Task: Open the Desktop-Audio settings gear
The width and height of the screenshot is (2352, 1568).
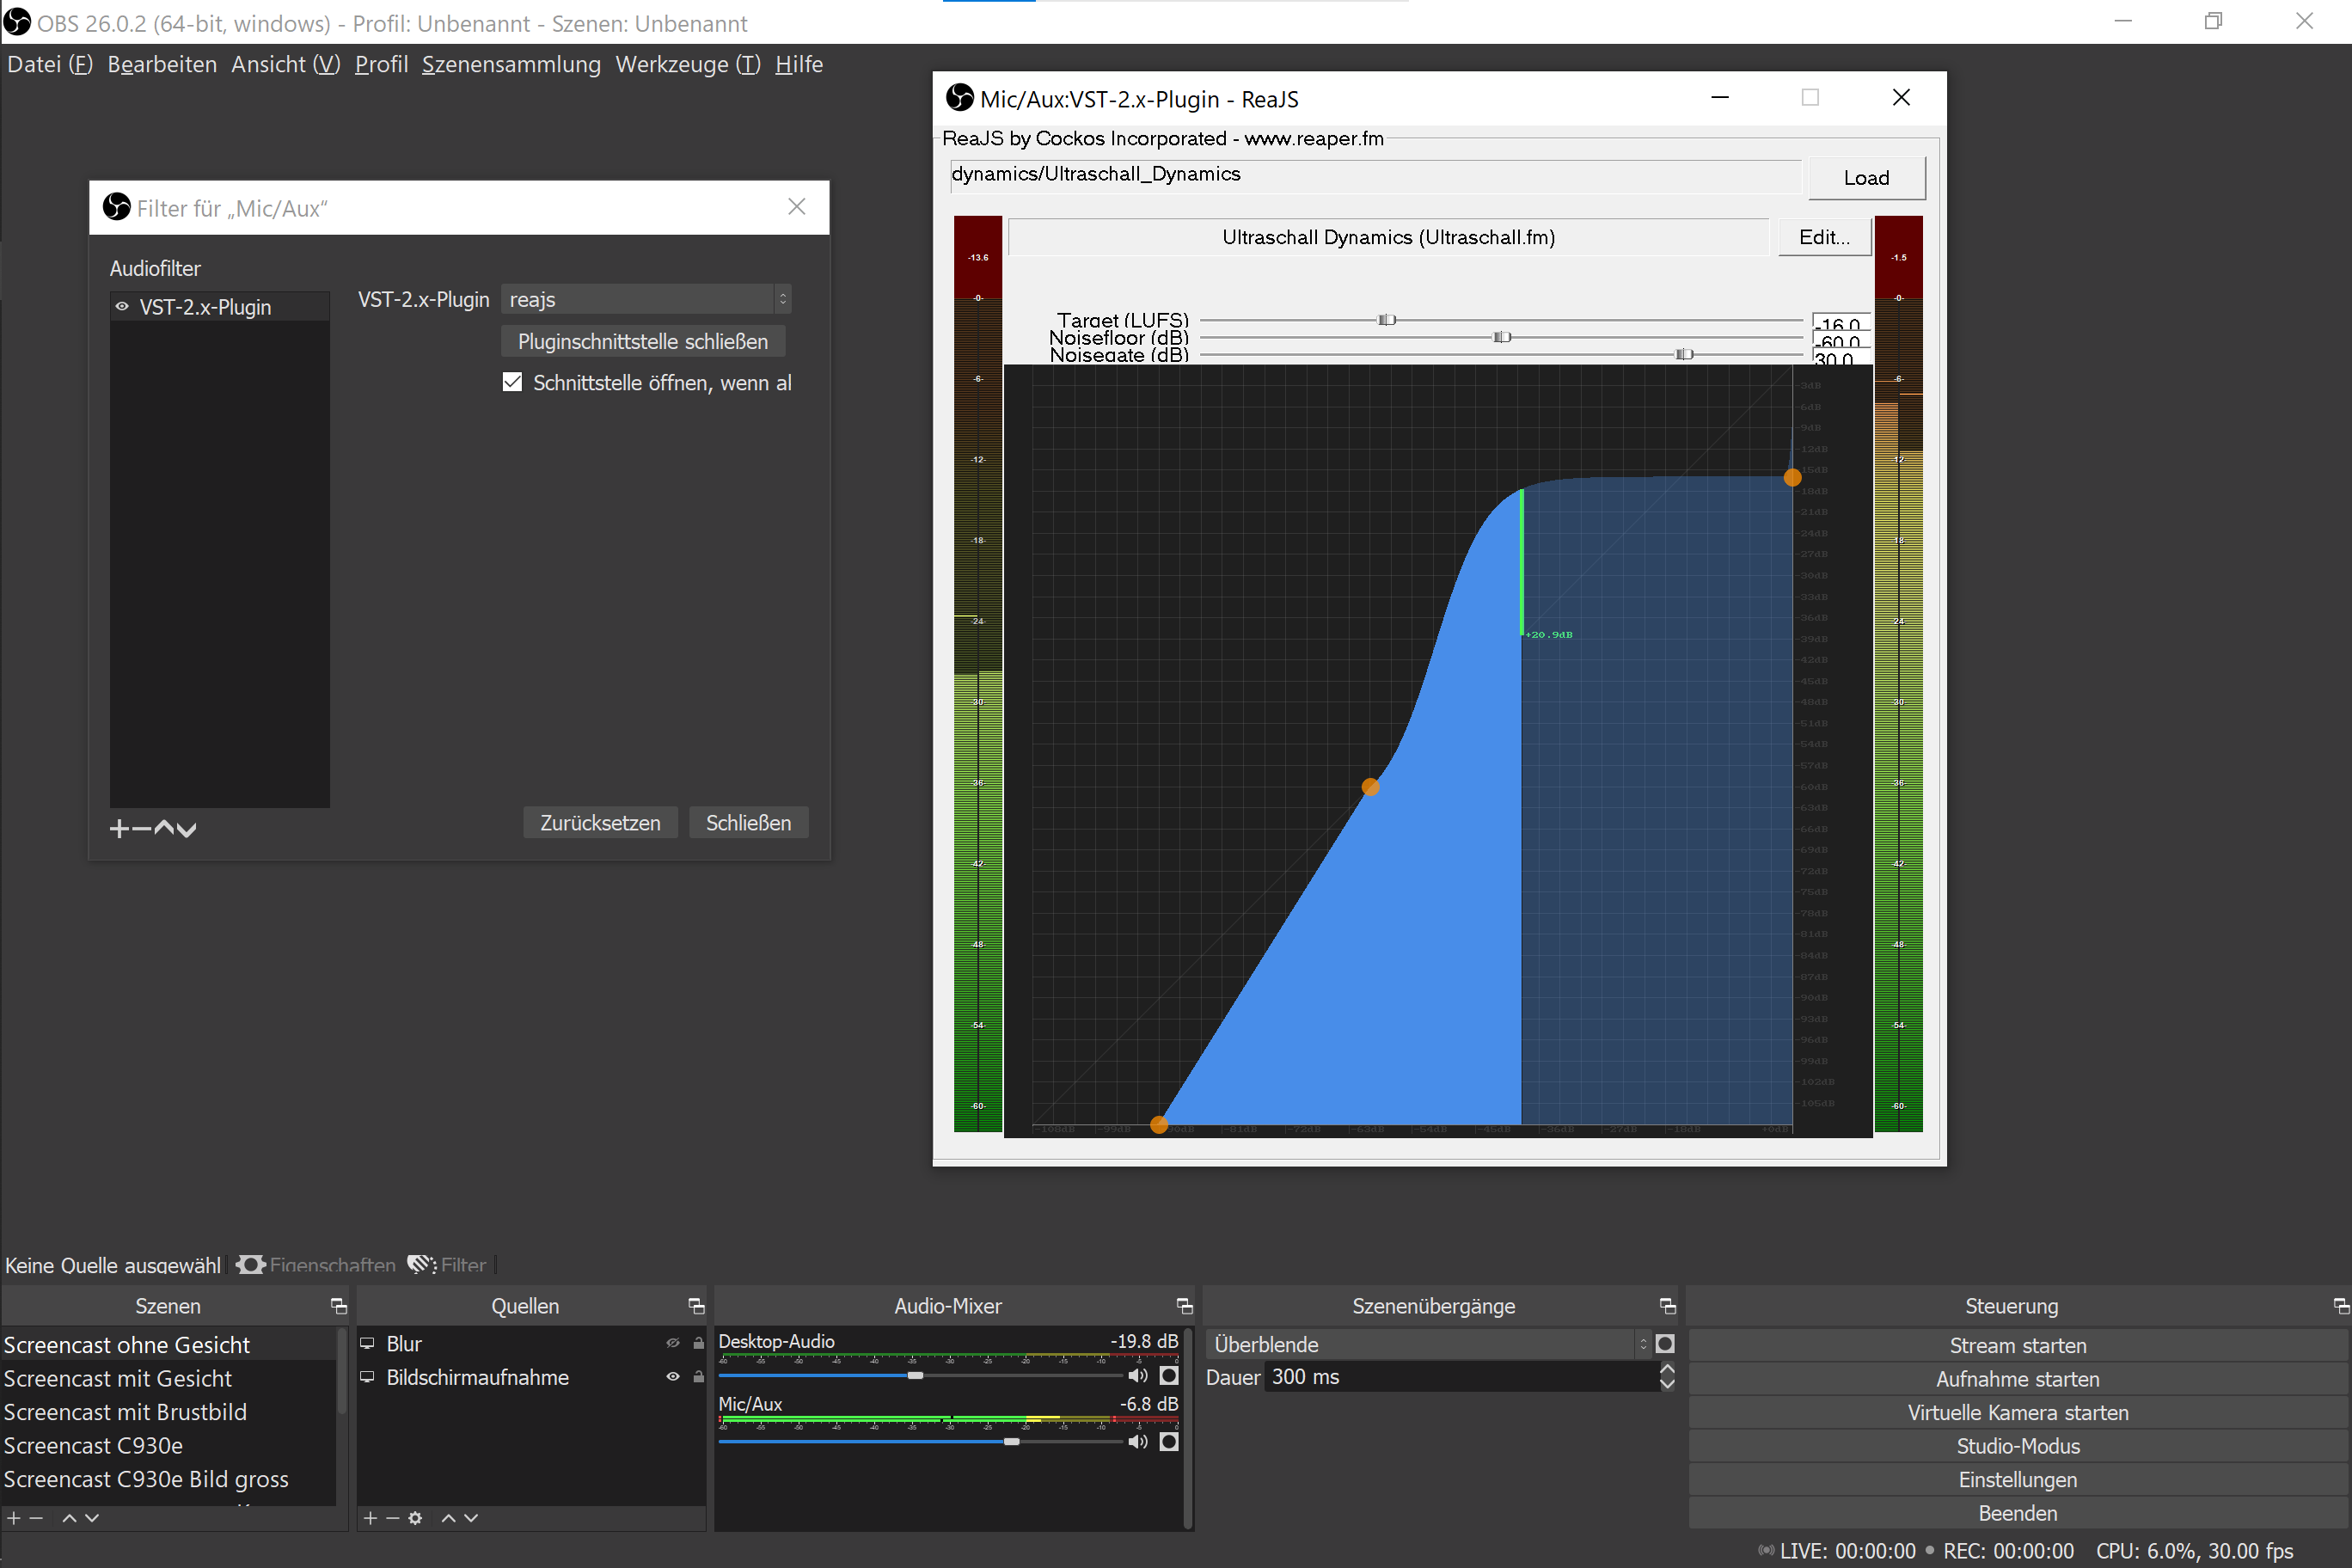Action: pyautogui.click(x=1169, y=1375)
